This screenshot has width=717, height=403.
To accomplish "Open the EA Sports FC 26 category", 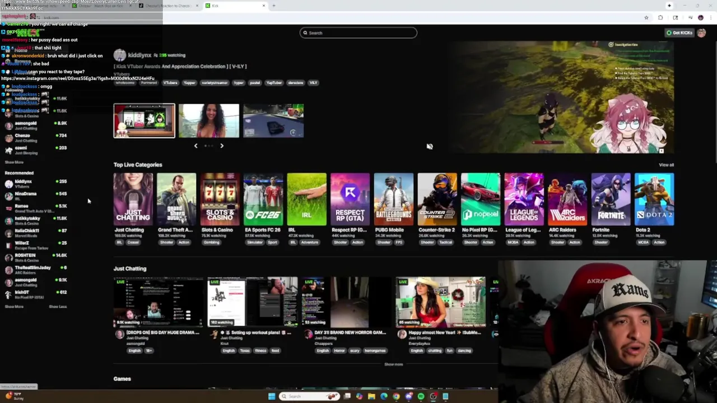I will (263, 200).
